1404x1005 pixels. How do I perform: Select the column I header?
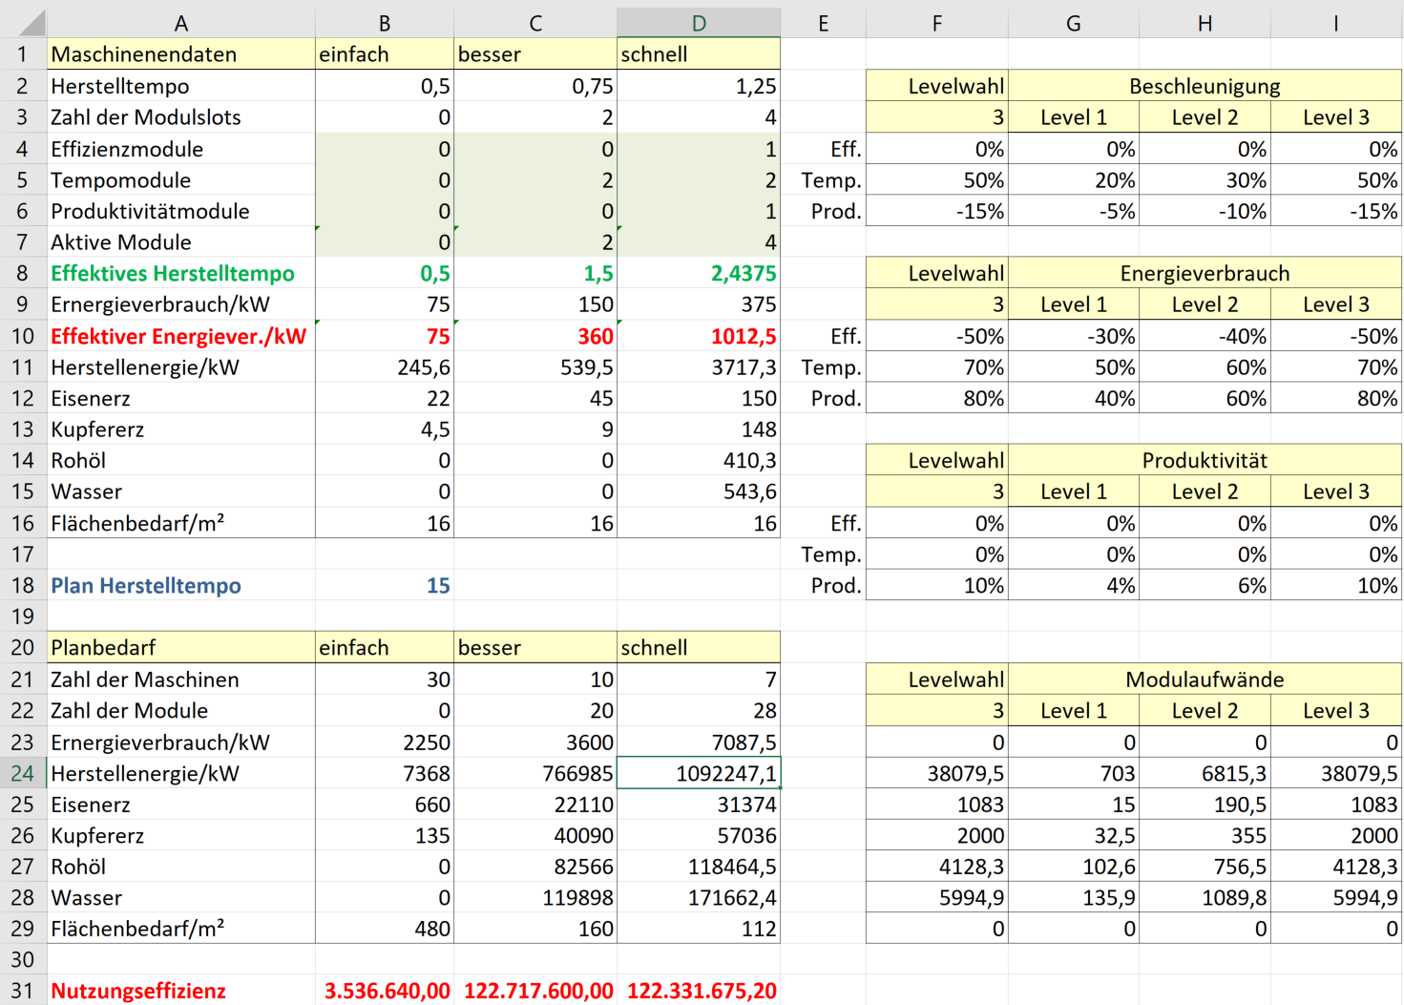1336,23
